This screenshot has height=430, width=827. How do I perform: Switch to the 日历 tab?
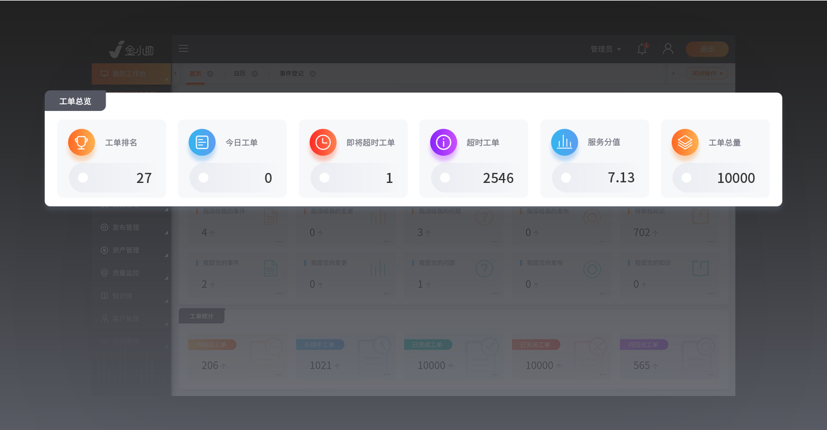240,74
